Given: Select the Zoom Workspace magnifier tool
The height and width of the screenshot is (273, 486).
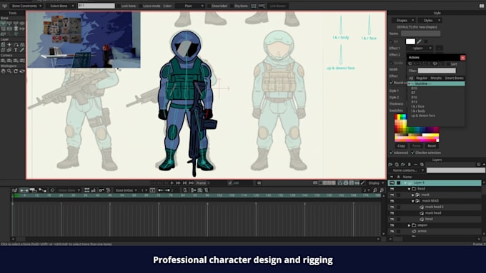Looking at the screenshot, I should pos(9,71).
